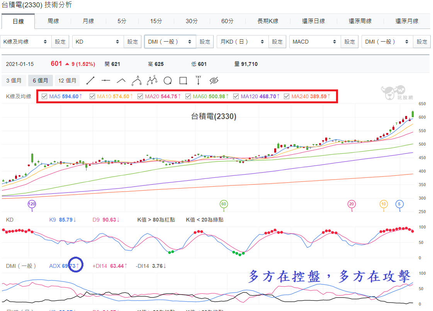This screenshot has width=433, height=311.
Task: Open the last DMI（一般）dropdown beside MACD
Action: click(387, 42)
